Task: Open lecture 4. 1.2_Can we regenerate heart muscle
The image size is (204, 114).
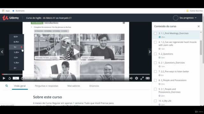Action: tap(176, 45)
